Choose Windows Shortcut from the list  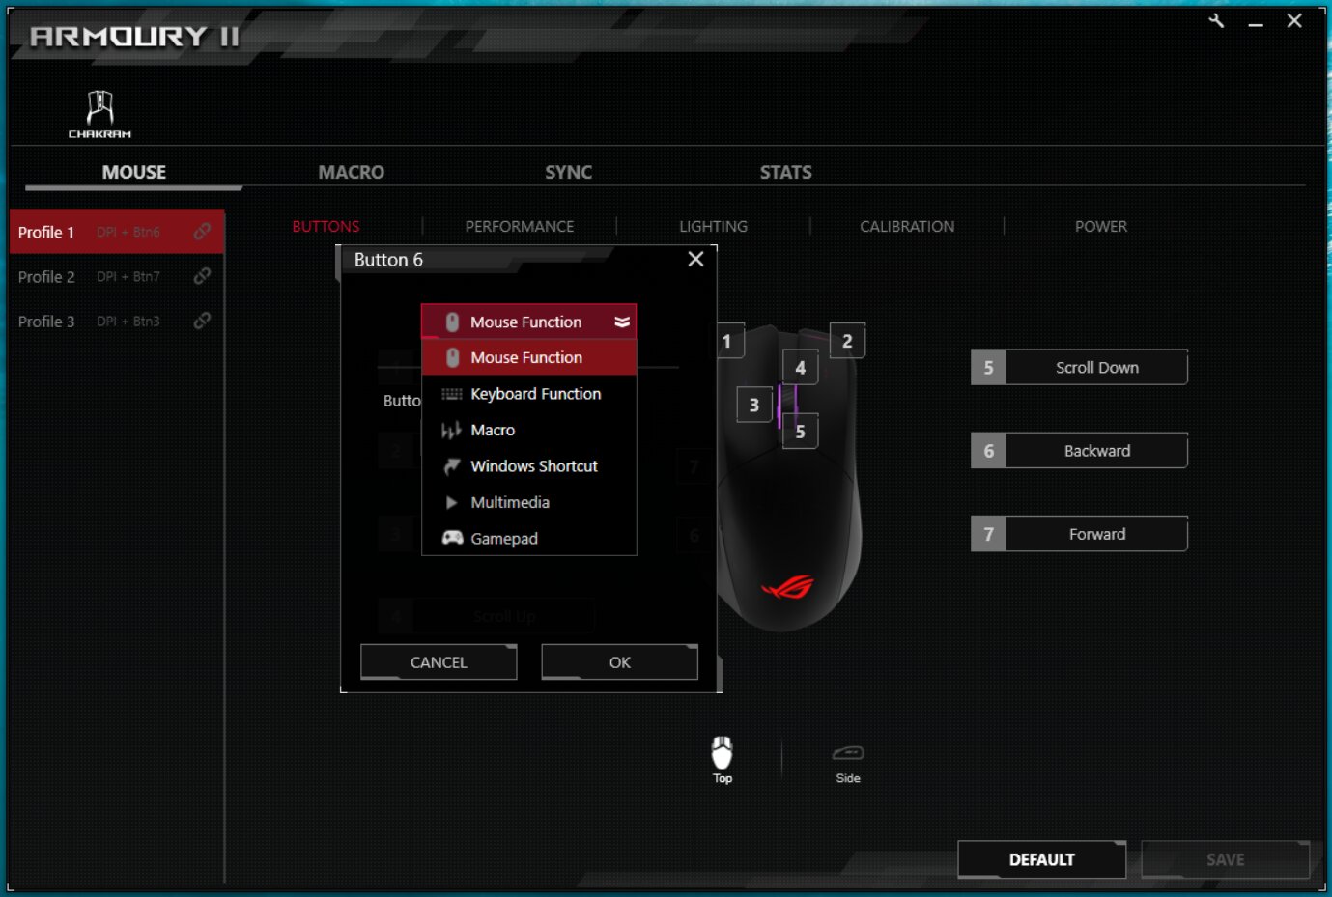528,466
